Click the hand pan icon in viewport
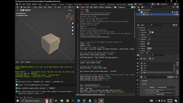183x103 pixels. tap(73, 27)
